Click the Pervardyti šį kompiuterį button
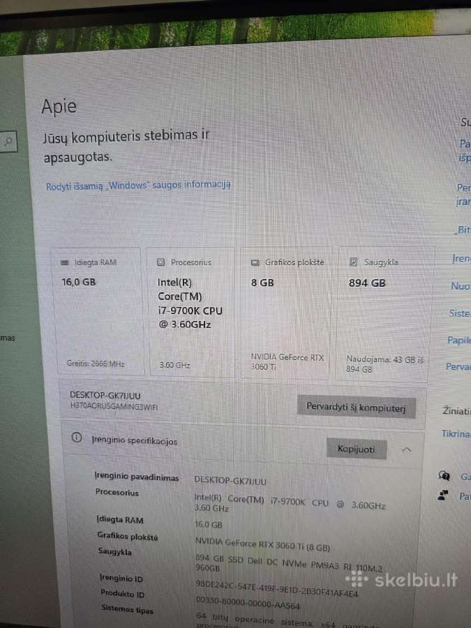This screenshot has height=628, width=471. pyautogui.click(x=356, y=407)
